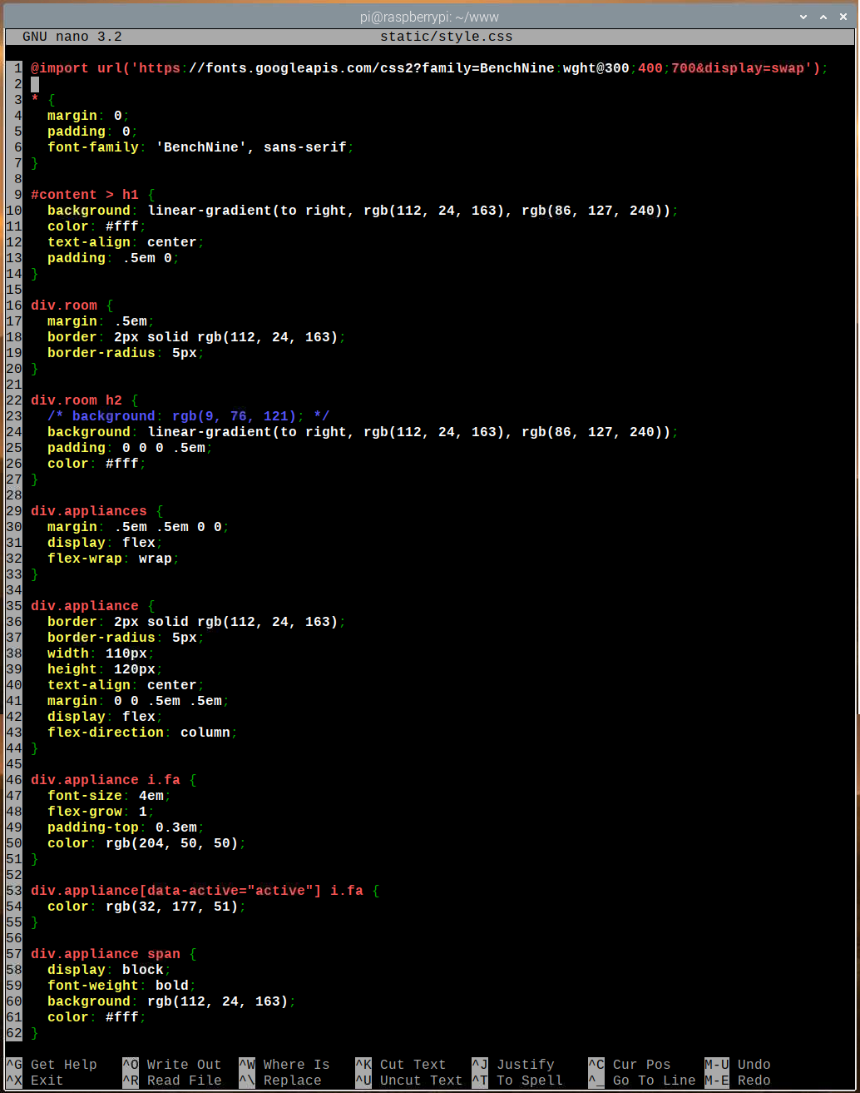This screenshot has width=860, height=1093.
Task: Click 'padding: 0 0 0 .5em' line
Action: [x=131, y=448]
